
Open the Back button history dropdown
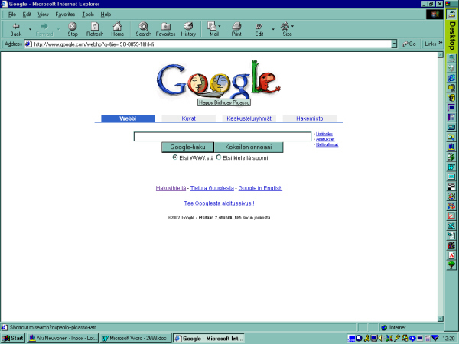click(30, 29)
